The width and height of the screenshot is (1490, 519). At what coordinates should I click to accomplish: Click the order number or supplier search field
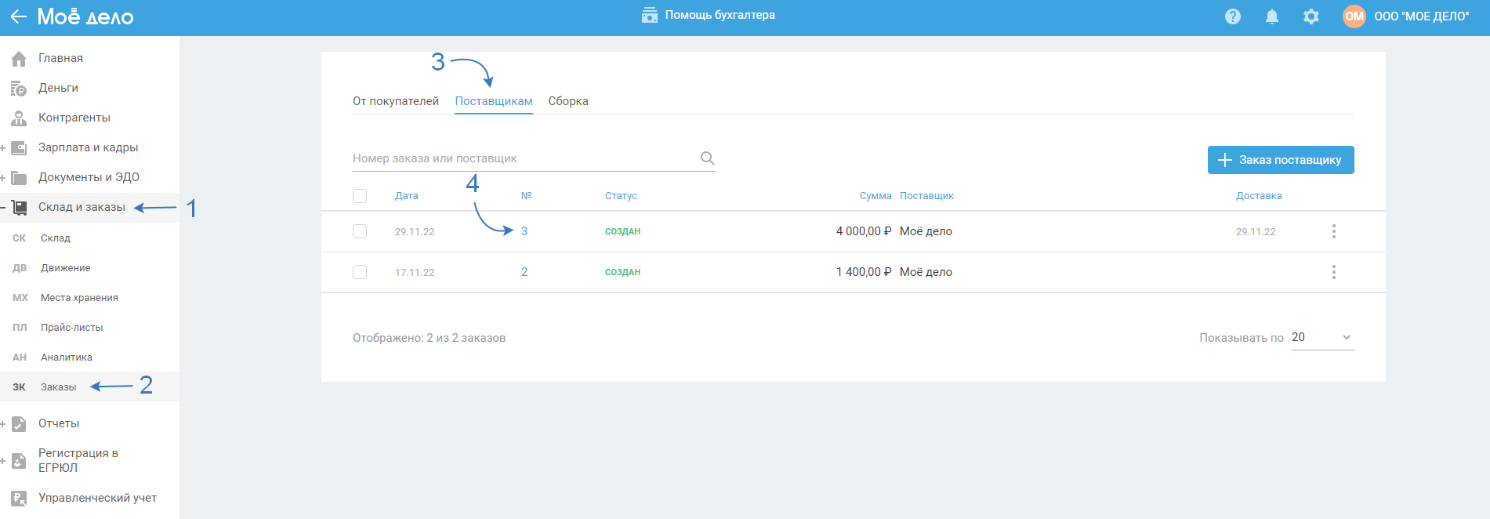click(x=521, y=158)
